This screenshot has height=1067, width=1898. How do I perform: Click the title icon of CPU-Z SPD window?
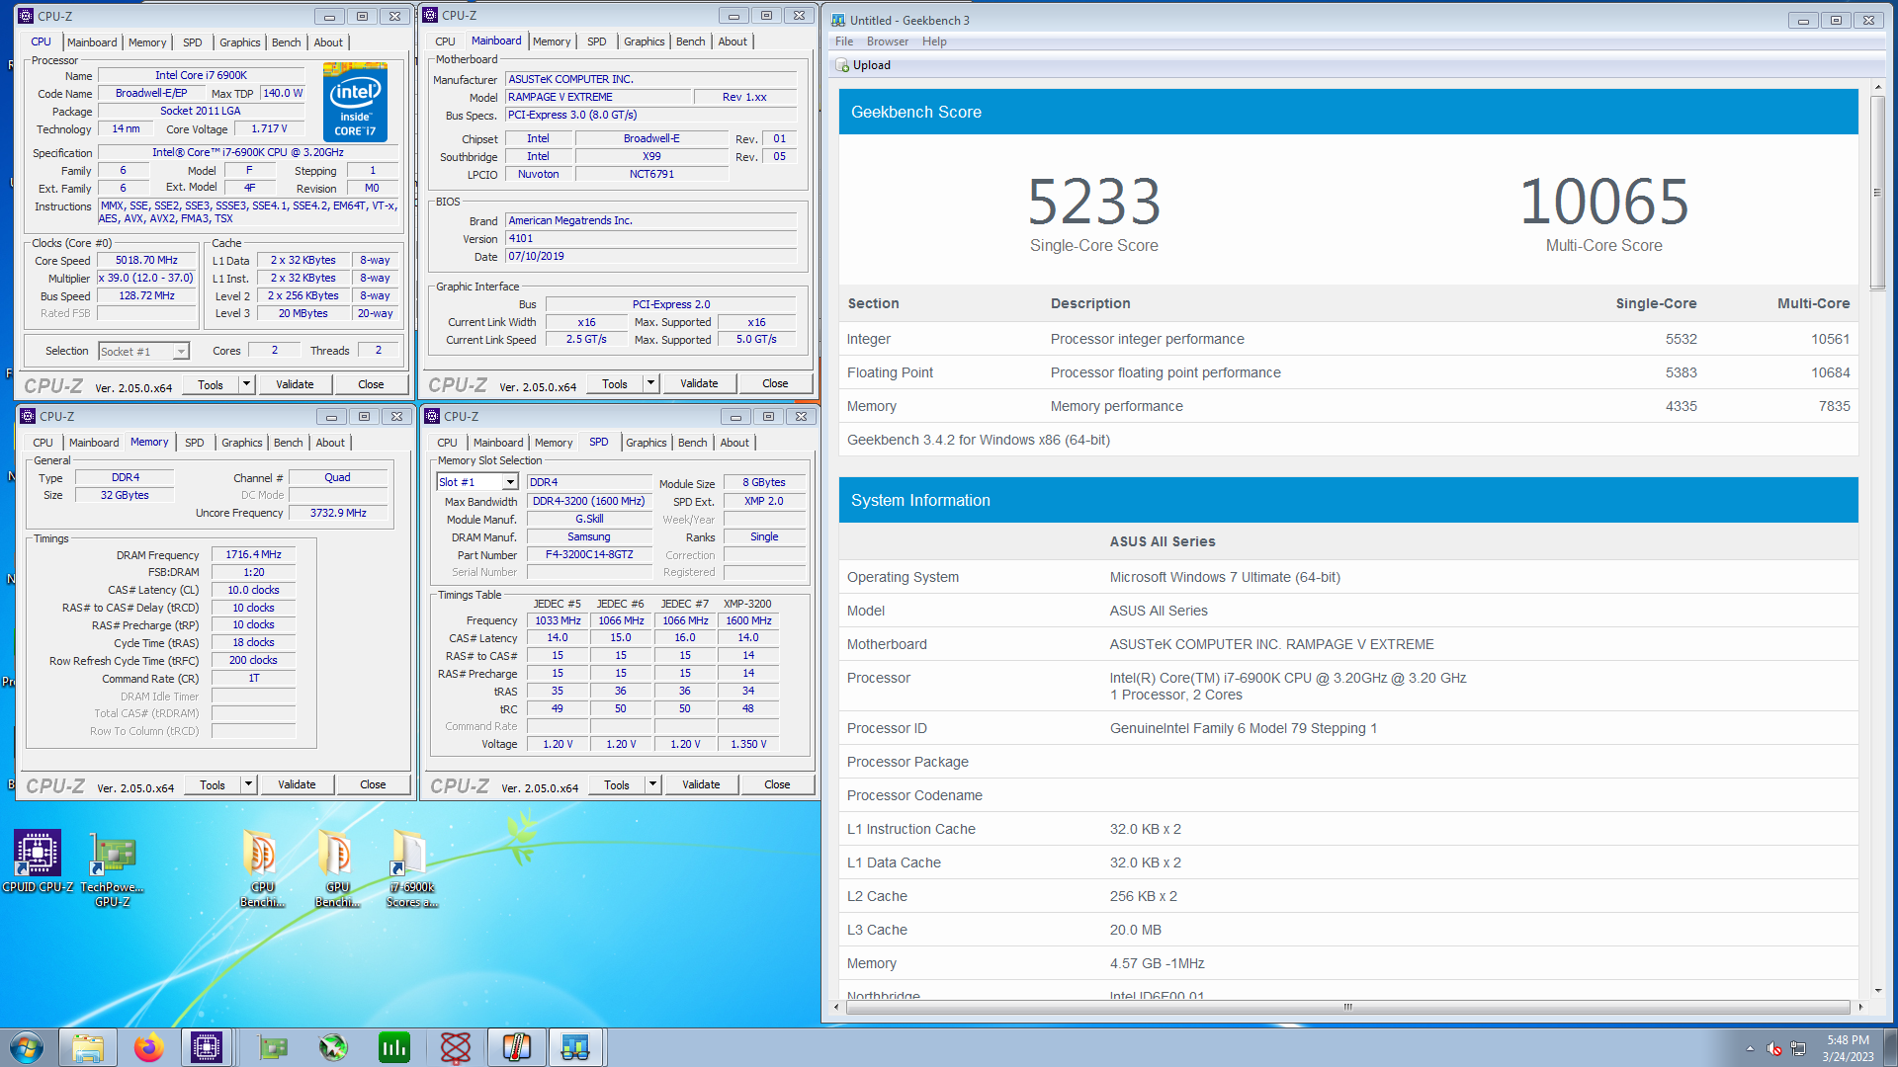click(x=432, y=416)
